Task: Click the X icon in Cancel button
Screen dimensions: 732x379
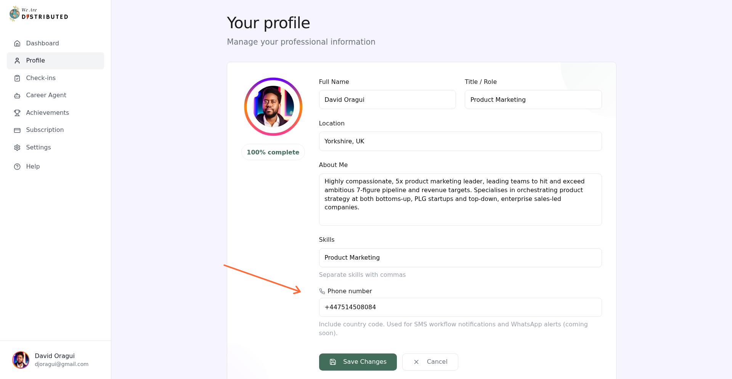Action: point(416,362)
